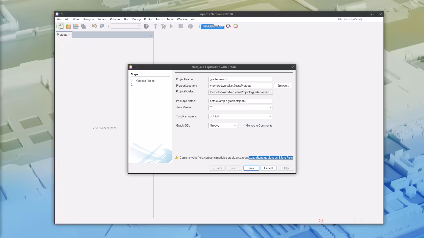Image resolution: width=424 pixels, height=238 pixels.
Task: Click the red notification icon in status bar
Action: pos(321,221)
